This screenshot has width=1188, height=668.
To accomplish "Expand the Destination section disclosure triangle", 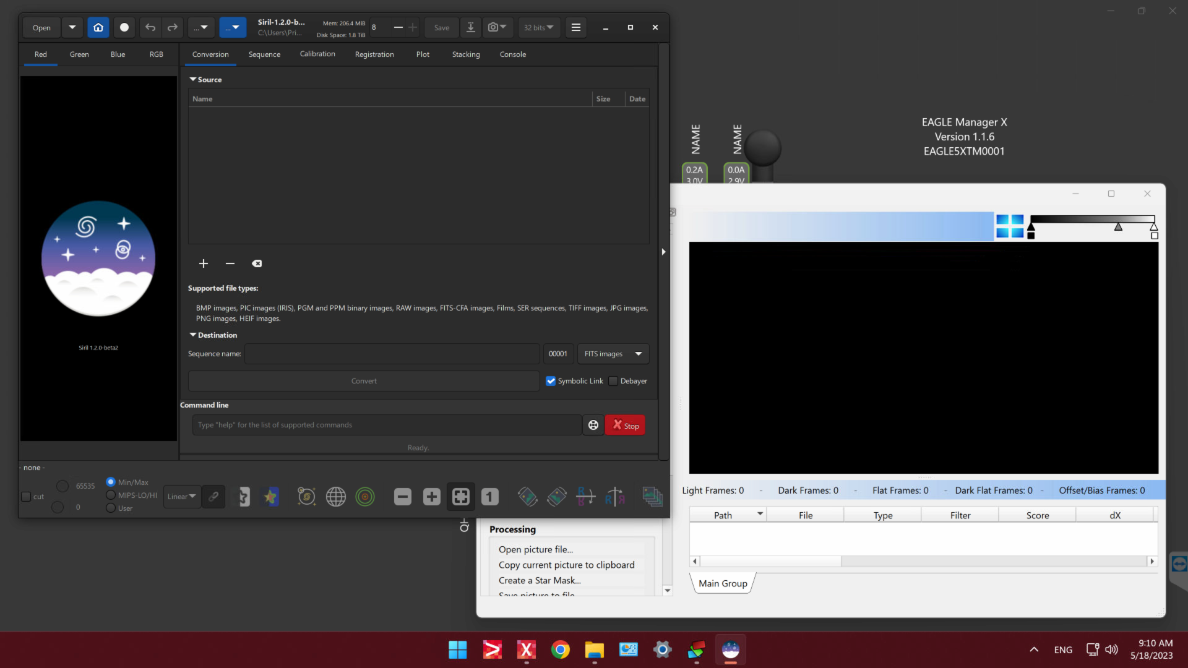I will click(x=194, y=335).
